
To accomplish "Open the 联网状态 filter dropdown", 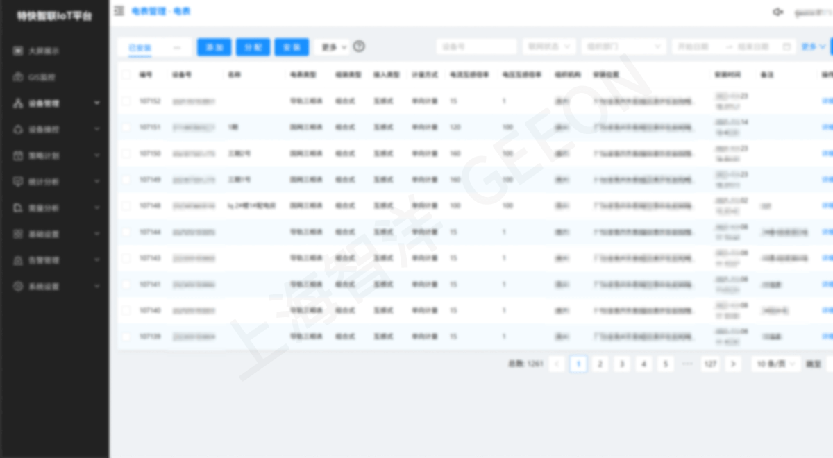I will click(x=549, y=46).
